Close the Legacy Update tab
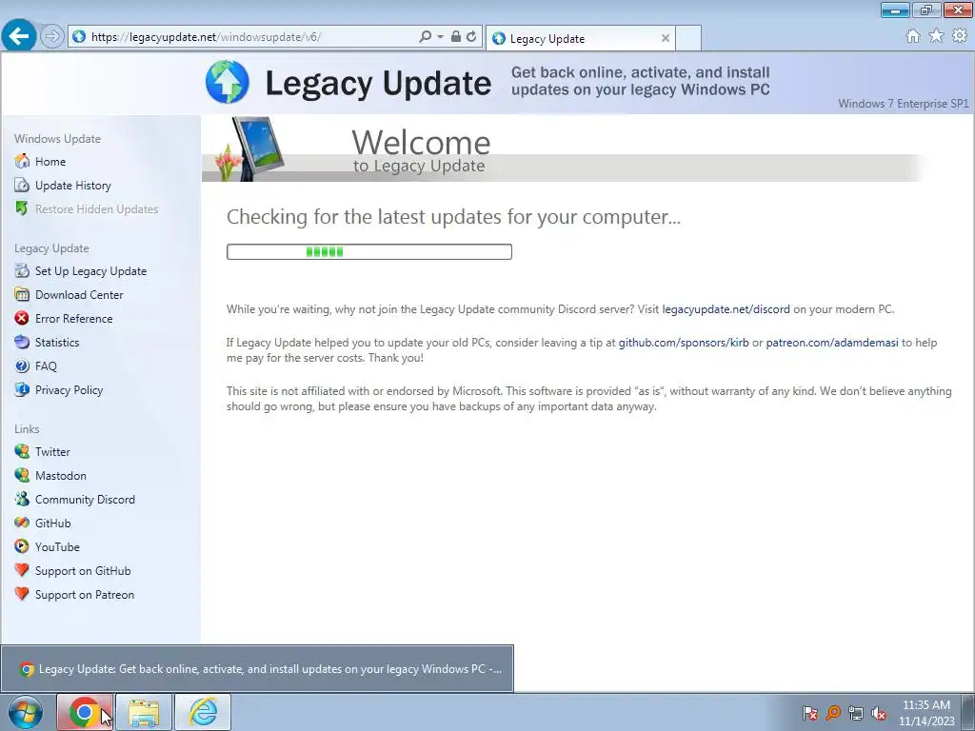Viewport: 975px width, 731px height. [666, 38]
